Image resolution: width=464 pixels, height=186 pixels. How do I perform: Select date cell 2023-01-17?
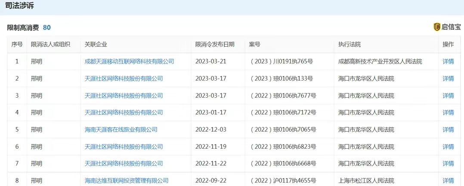pos(210,113)
